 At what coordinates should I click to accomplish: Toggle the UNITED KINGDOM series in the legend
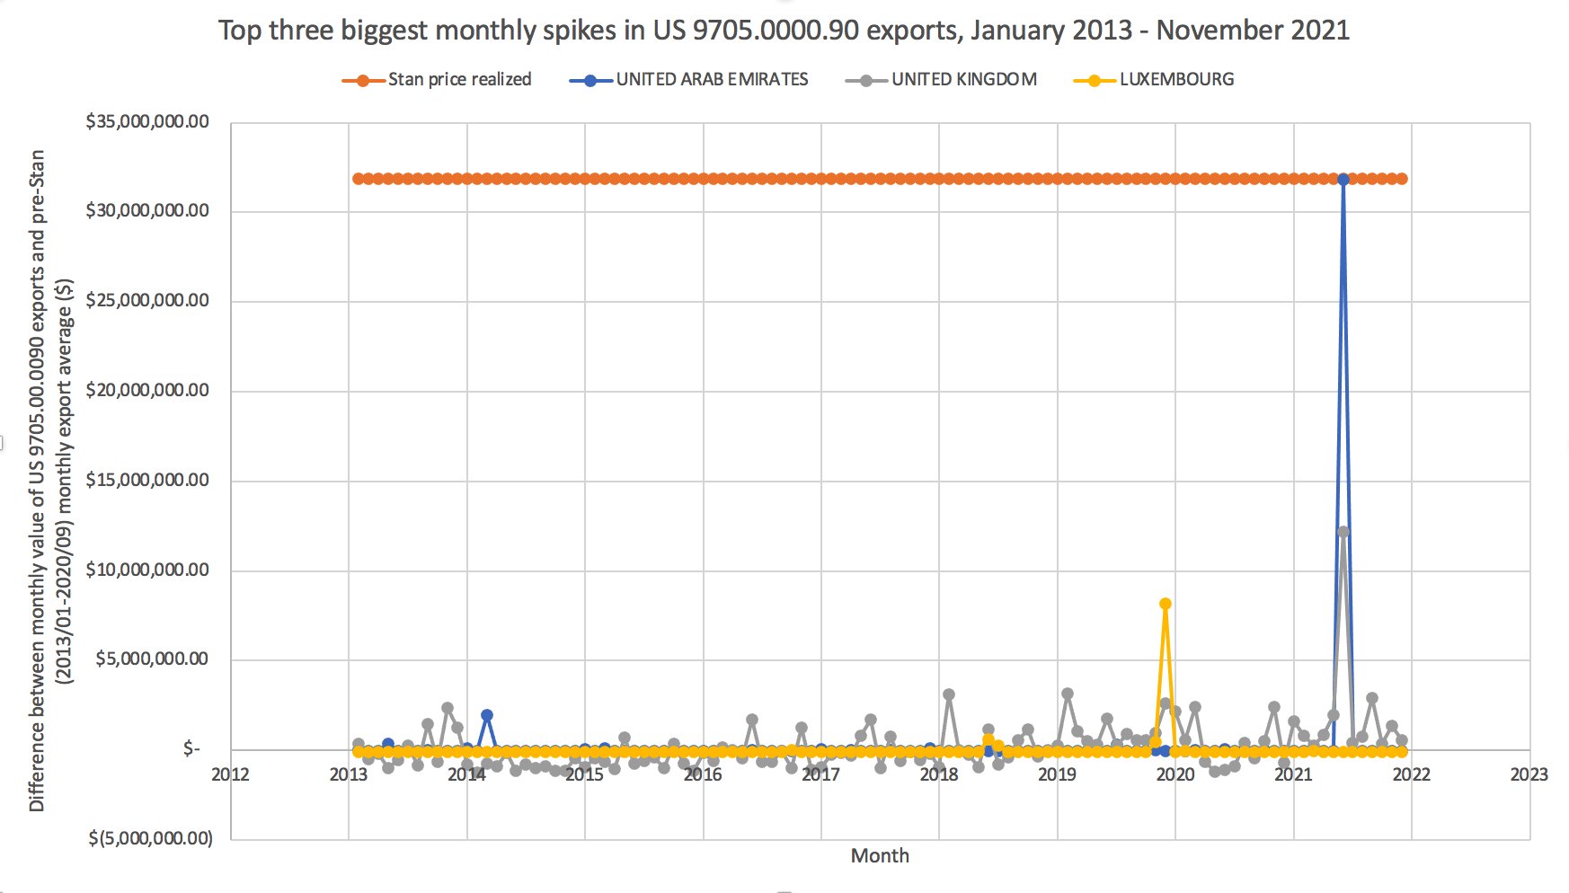point(962,79)
